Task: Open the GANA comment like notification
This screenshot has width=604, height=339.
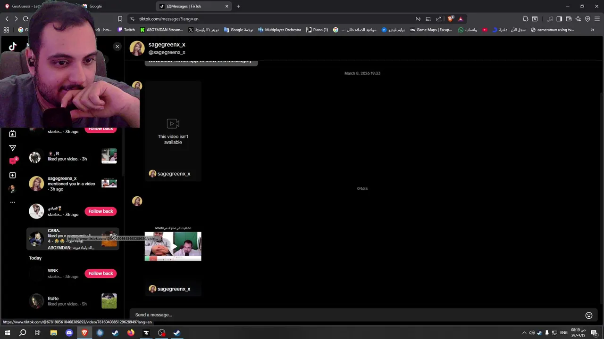Action: pos(73,239)
